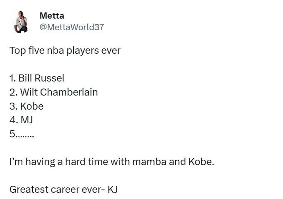Screen dimensions: 283x199
Task: Click the word 'Greatest' in the last line
Action: 29,189
